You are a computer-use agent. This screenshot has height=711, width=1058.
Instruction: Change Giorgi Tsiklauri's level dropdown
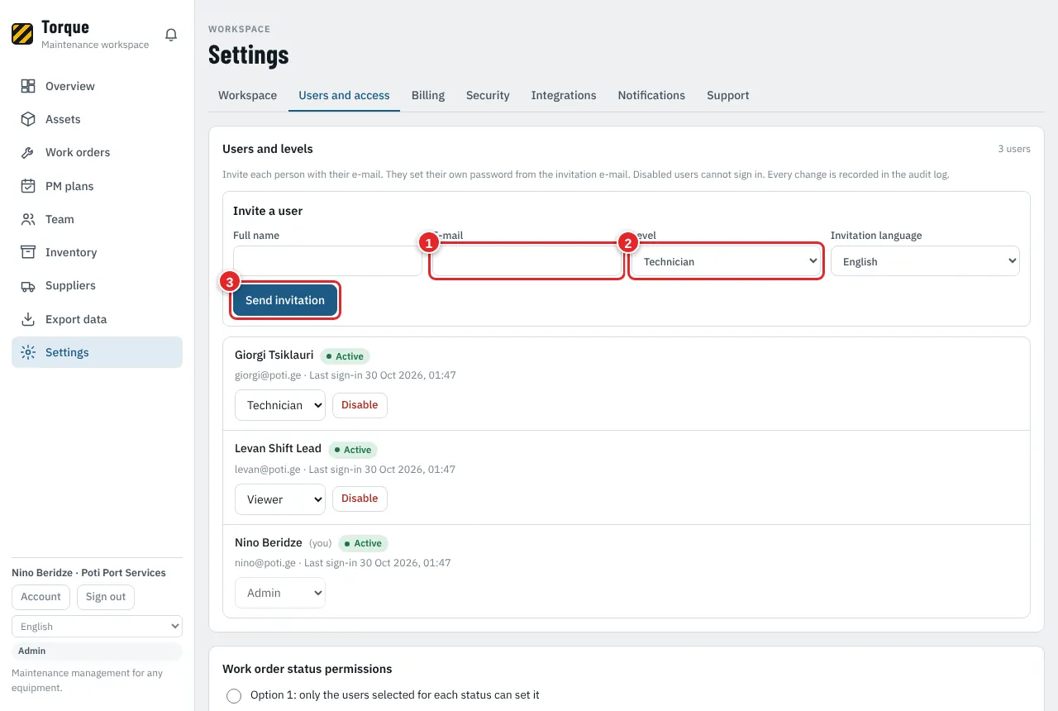click(280, 405)
